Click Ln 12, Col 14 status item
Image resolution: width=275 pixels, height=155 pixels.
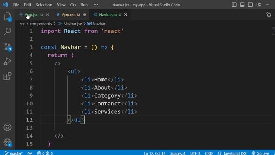(x=155, y=153)
